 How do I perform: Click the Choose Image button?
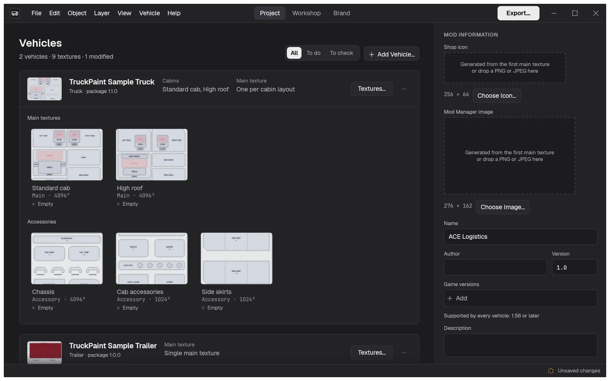tap(503, 207)
